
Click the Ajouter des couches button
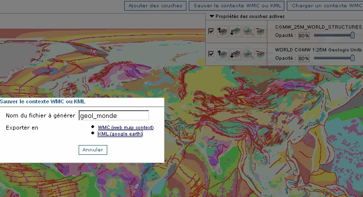tap(155, 6)
